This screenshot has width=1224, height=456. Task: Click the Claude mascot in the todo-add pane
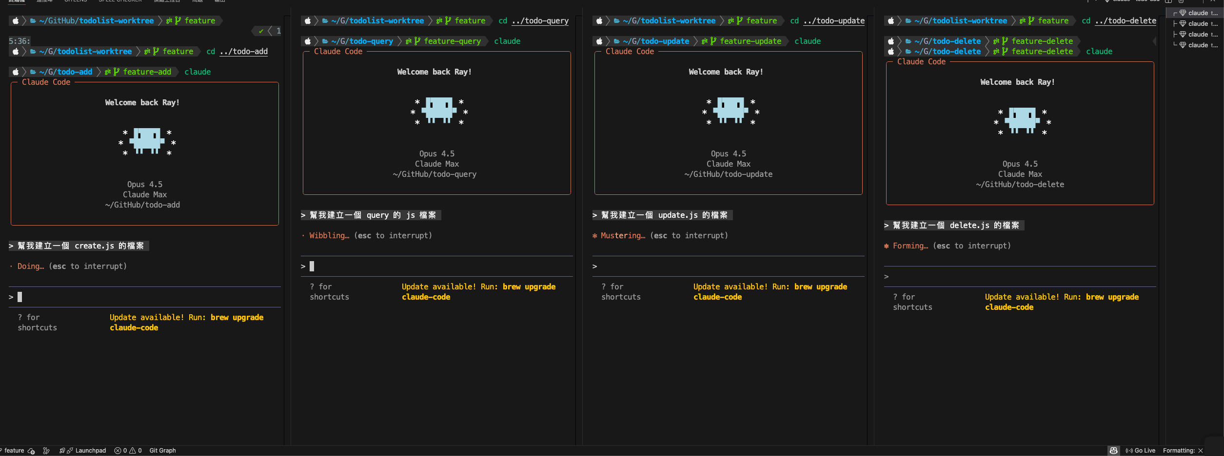click(147, 141)
